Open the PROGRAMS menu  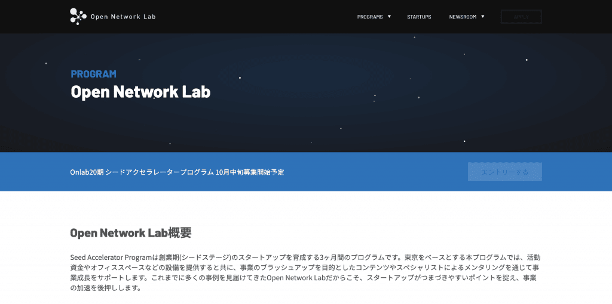(x=369, y=17)
